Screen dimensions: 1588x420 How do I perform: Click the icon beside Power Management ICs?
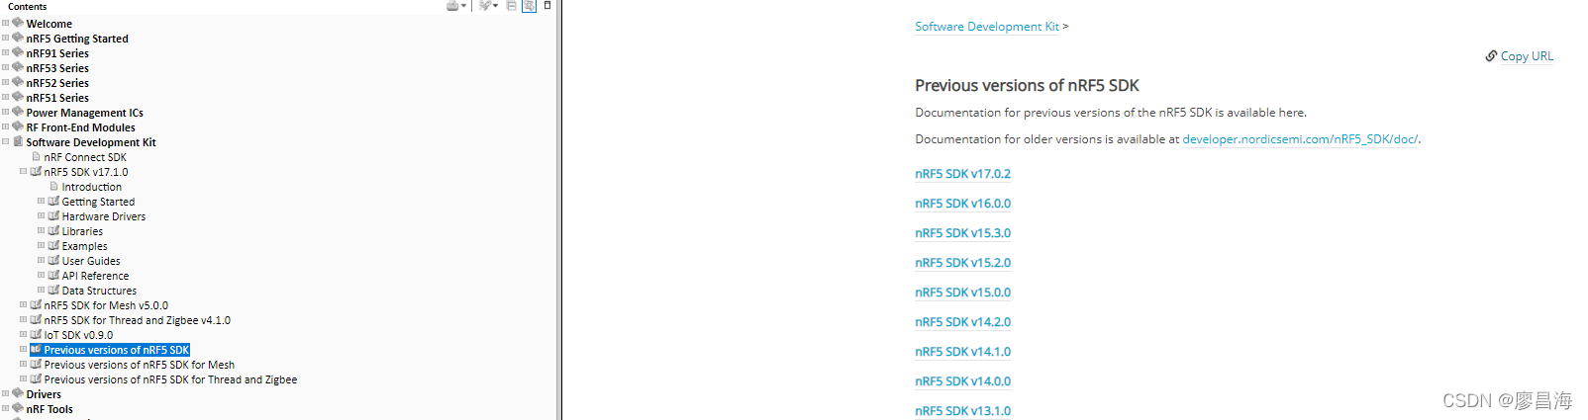tap(18, 112)
